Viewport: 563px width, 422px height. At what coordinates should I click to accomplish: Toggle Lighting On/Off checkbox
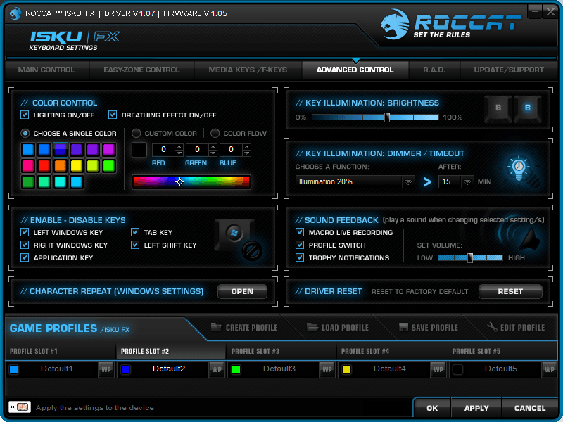(x=25, y=115)
